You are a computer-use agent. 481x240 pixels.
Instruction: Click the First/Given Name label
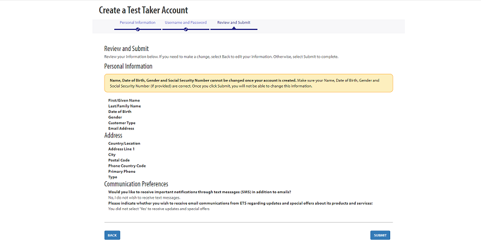pos(124,100)
